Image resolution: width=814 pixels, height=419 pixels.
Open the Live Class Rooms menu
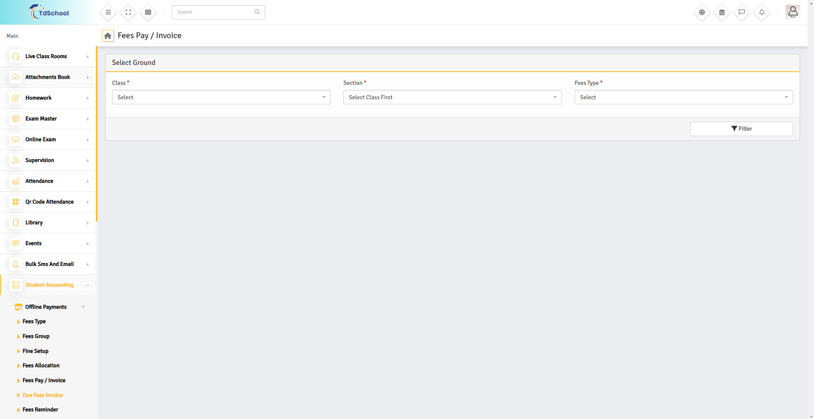point(46,56)
